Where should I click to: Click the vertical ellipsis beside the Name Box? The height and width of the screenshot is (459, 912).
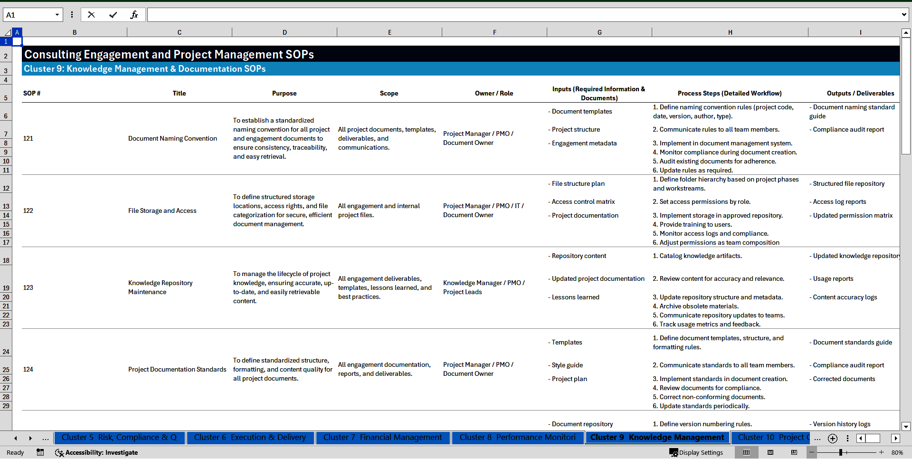click(x=72, y=15)
